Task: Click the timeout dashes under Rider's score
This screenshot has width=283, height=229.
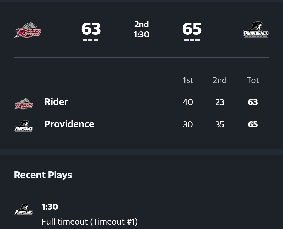Action: pos(90,40)
